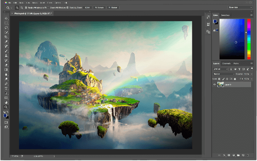Viewport: 257px width, 161px height.
Task: Click the Fit Screen button
Action: (99, 7)
